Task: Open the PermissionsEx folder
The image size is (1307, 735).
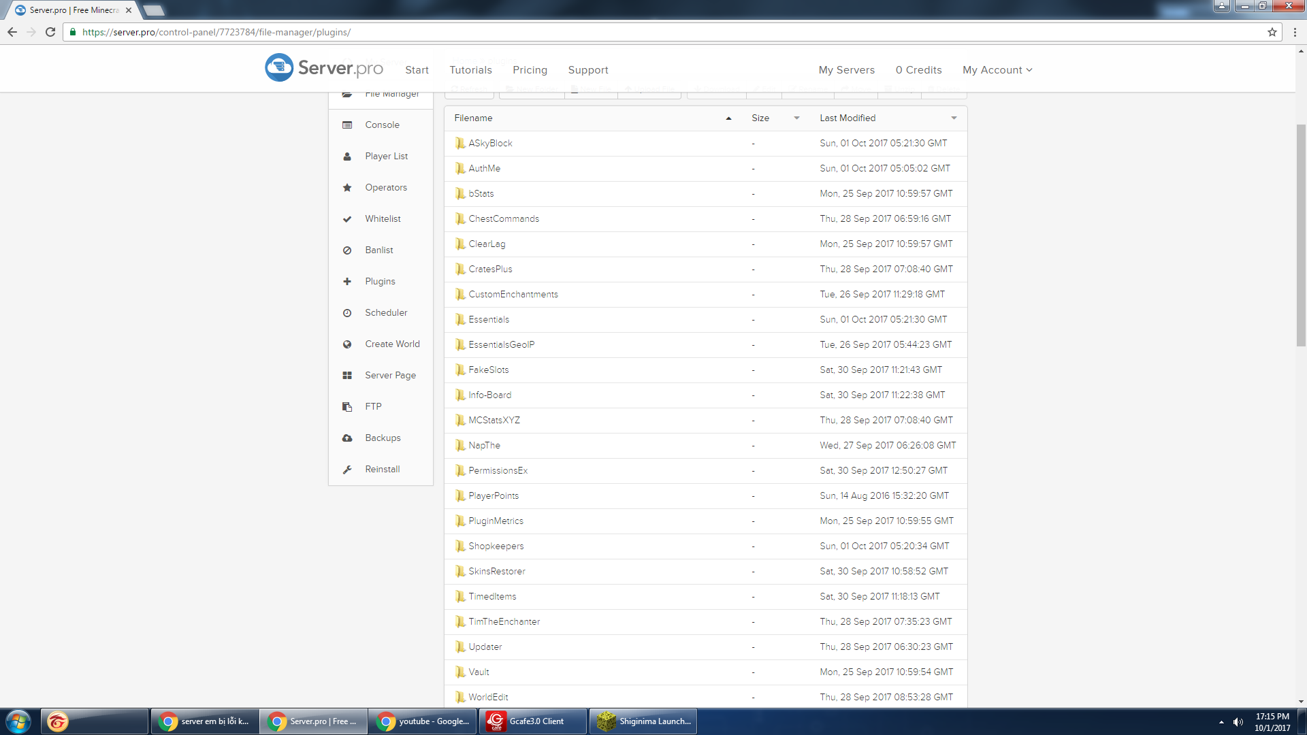Action: click(498, 471)
